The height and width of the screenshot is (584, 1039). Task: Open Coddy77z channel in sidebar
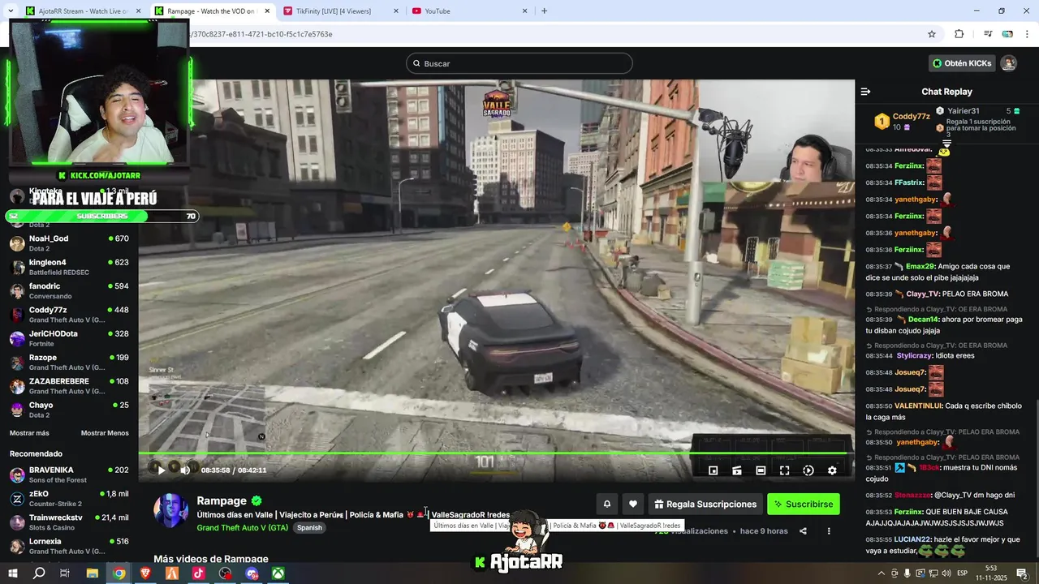tap(69, 315)
